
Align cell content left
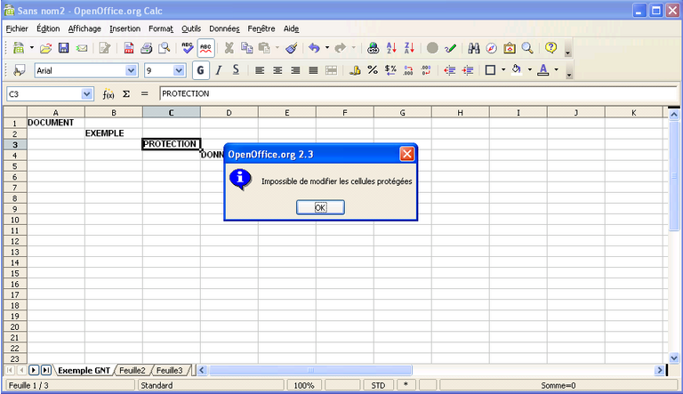click(x=260, y=70)
